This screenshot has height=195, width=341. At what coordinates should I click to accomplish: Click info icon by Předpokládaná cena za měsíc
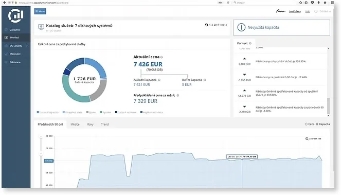coord(178,95)
